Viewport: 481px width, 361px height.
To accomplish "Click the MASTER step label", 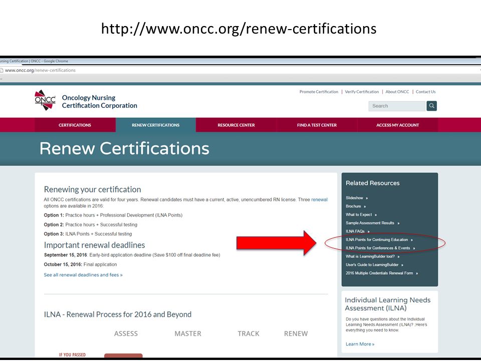I will click(188, 334).
